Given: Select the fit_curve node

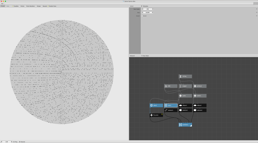Looking at the screenshot, I should click(156, 115).
